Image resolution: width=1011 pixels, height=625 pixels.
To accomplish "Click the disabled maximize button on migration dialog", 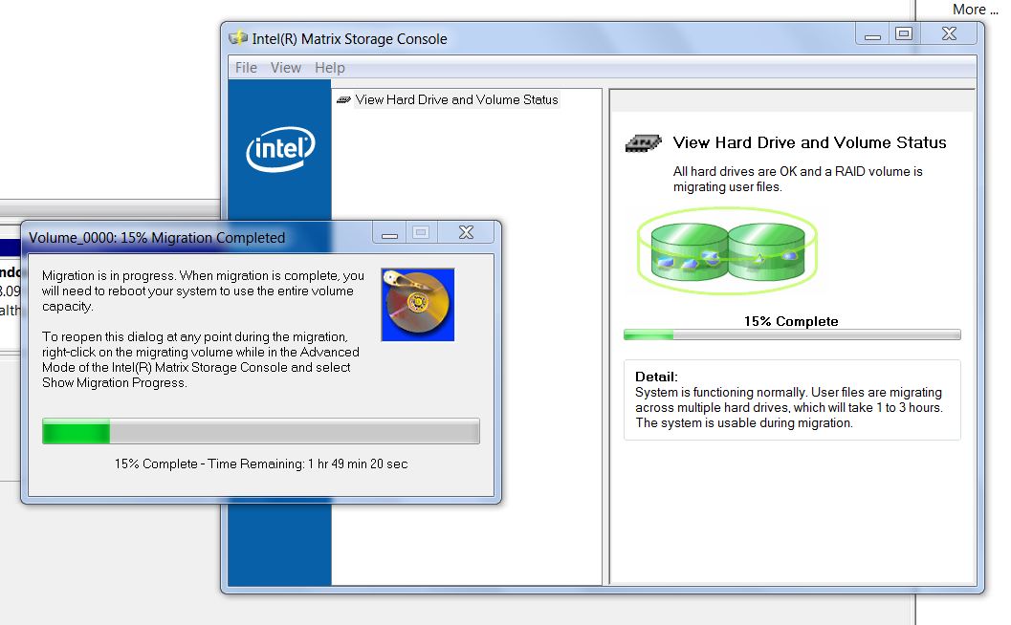I will (x=421, y=232).
